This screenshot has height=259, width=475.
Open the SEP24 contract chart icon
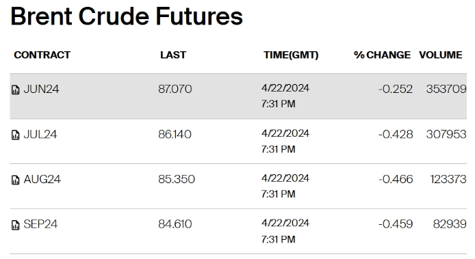click(x=16, y=225)
